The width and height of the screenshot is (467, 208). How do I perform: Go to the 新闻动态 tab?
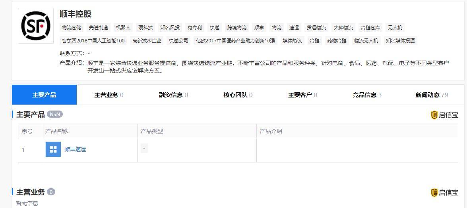[x=432, y=95]
